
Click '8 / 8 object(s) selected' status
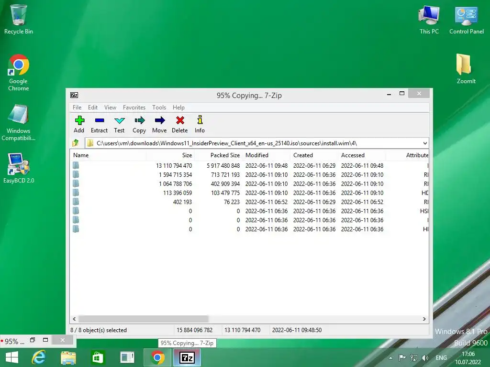(x=99, y=330)
